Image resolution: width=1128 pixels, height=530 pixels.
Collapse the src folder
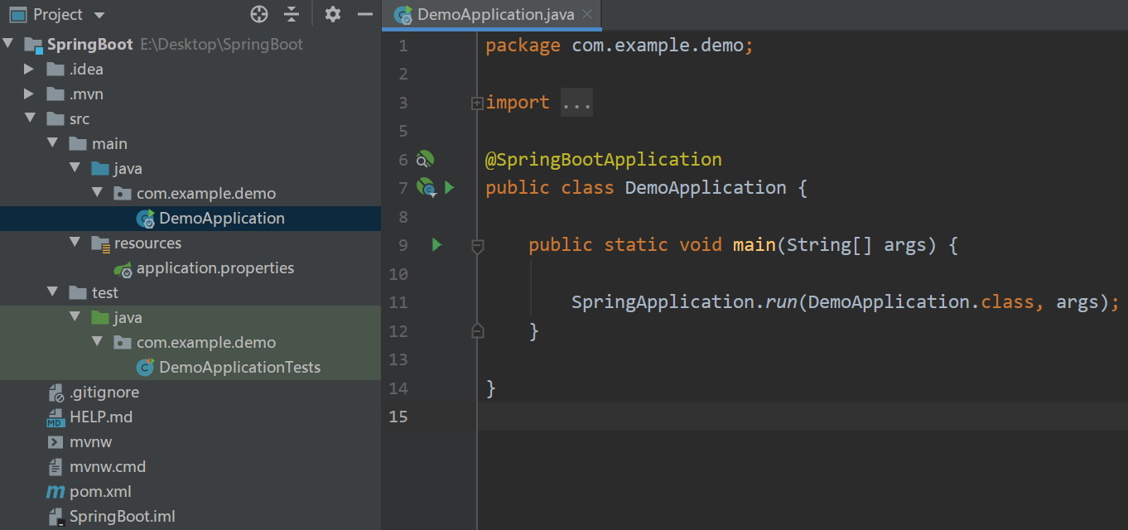30,118
